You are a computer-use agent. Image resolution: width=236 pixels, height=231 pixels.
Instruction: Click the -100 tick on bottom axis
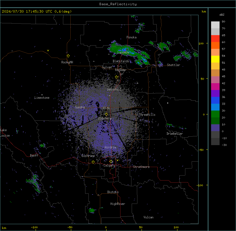click(x=34, y=227)
